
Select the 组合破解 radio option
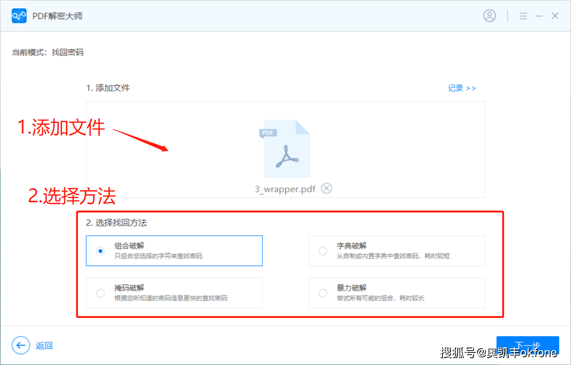[x=100, y=251]
